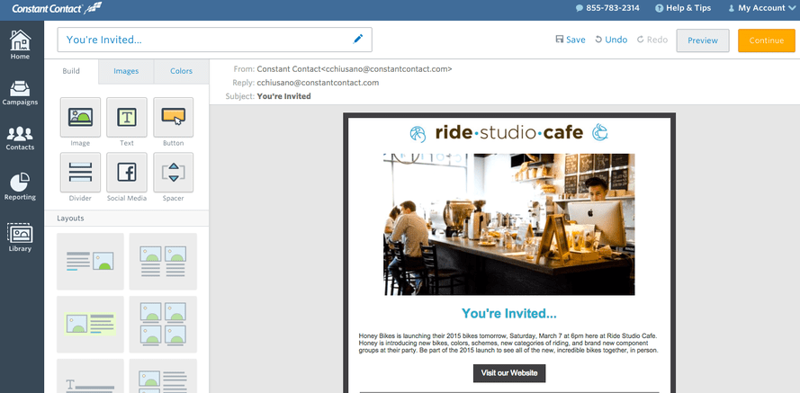Image resolution: width=800 pixels, height=393 pixels.
Task: Select the Social Media block icon
Action: 127,173
